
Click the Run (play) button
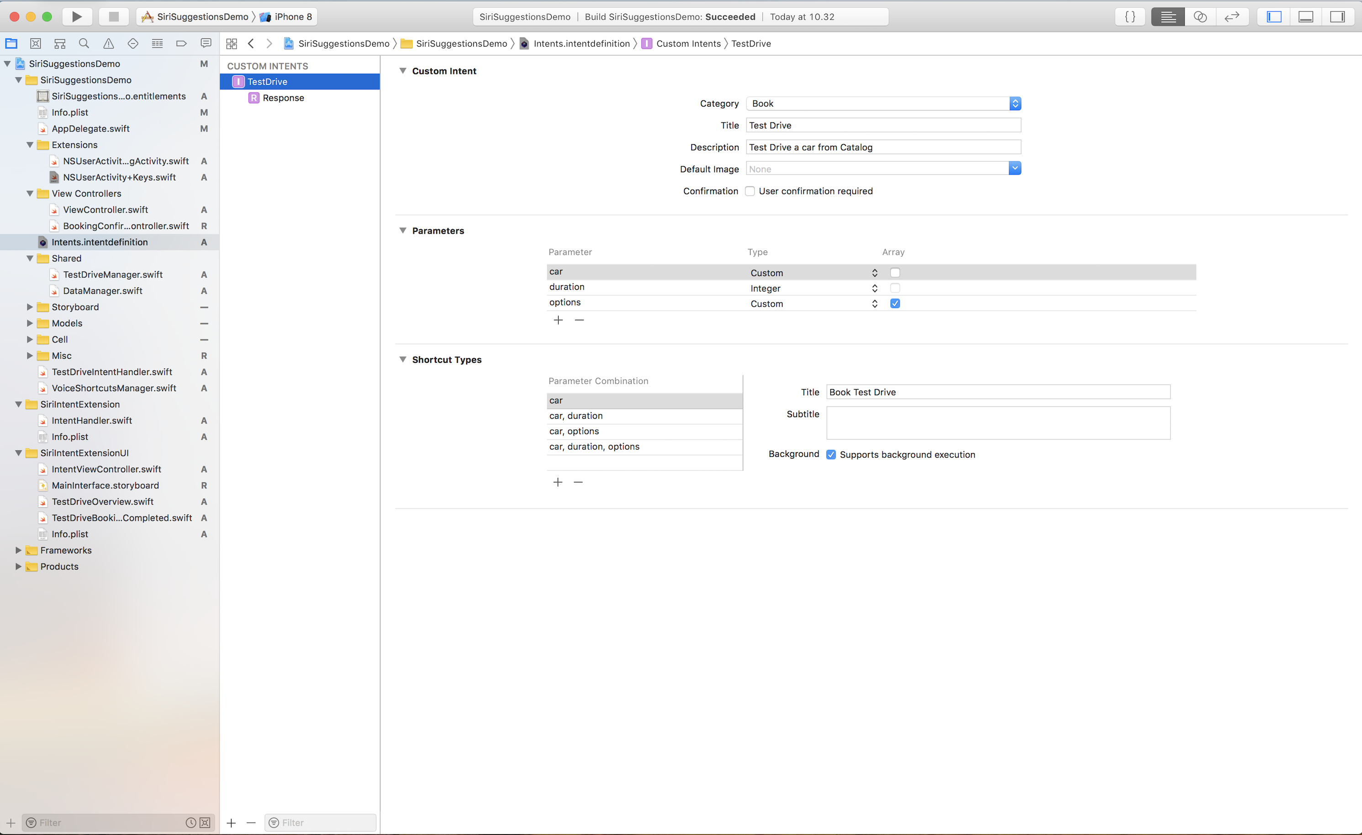click(77, 16)
